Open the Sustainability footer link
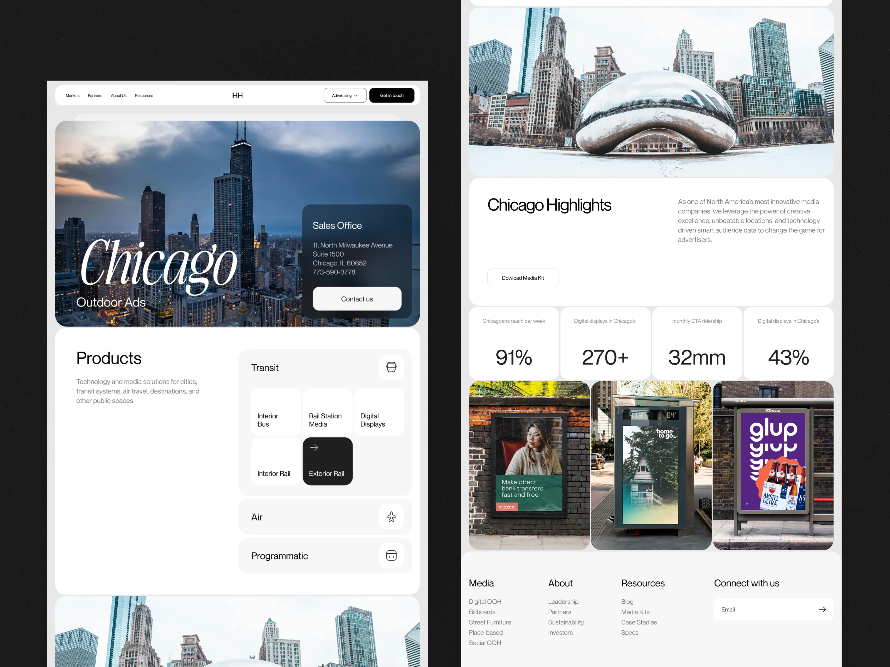Image resolution: width=890 pixels, height=667 pixels. (566, 622)
